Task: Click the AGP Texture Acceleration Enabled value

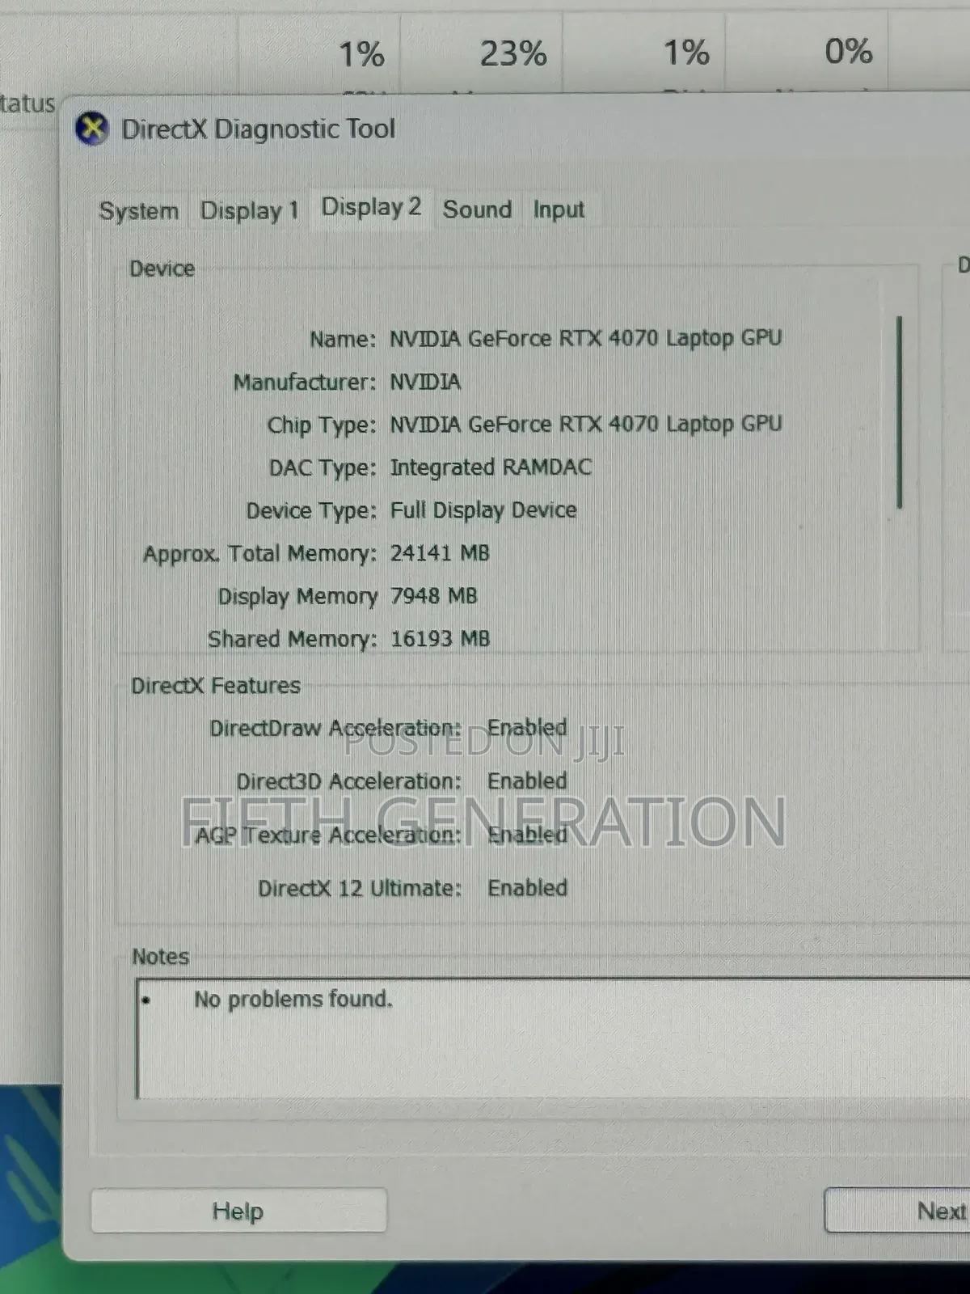Action: [527, 835]
